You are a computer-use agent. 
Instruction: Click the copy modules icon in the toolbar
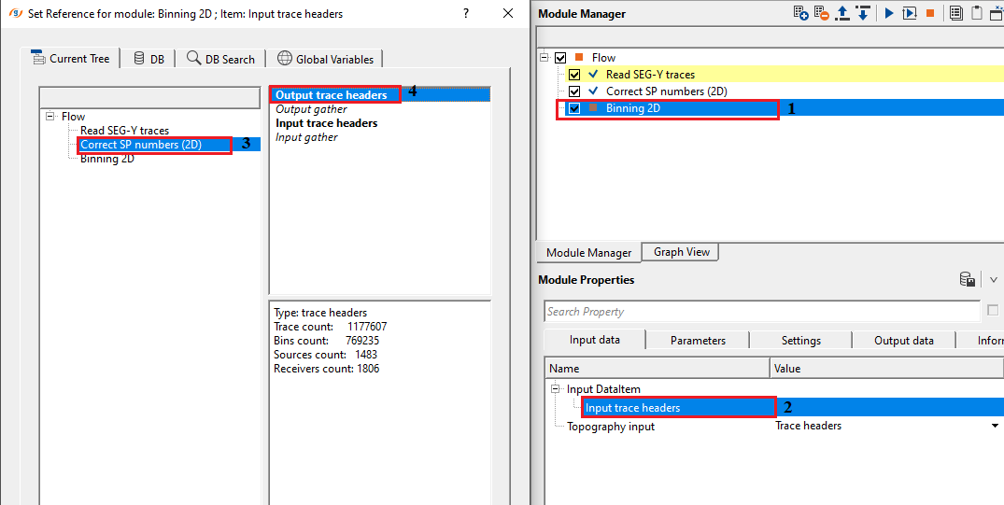pos(955,13)
